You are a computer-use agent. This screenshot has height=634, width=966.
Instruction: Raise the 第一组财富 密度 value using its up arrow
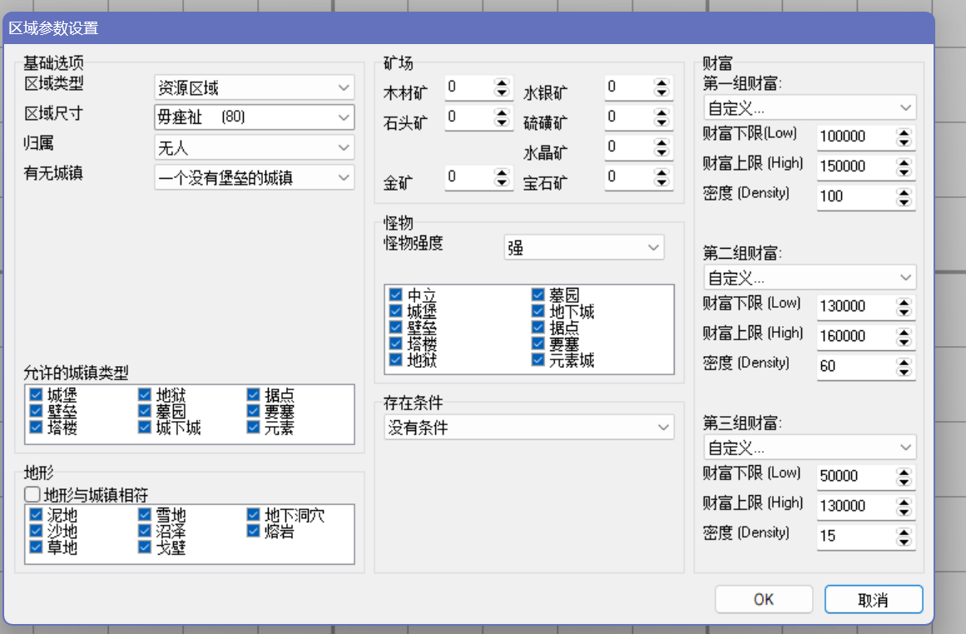904,191
